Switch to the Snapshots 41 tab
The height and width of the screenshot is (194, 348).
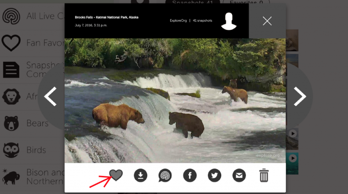[192, 3]
